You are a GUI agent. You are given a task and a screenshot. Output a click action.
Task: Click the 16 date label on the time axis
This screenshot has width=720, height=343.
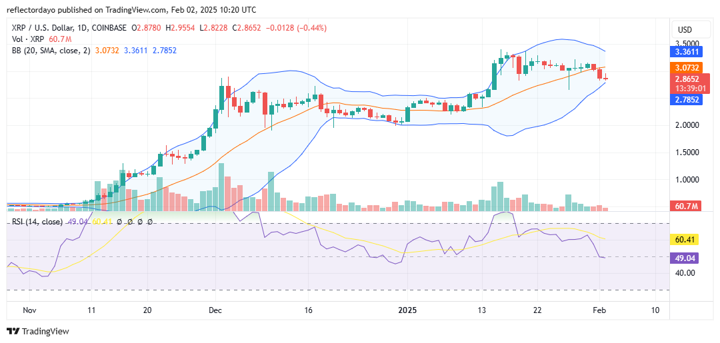[307, 310]
